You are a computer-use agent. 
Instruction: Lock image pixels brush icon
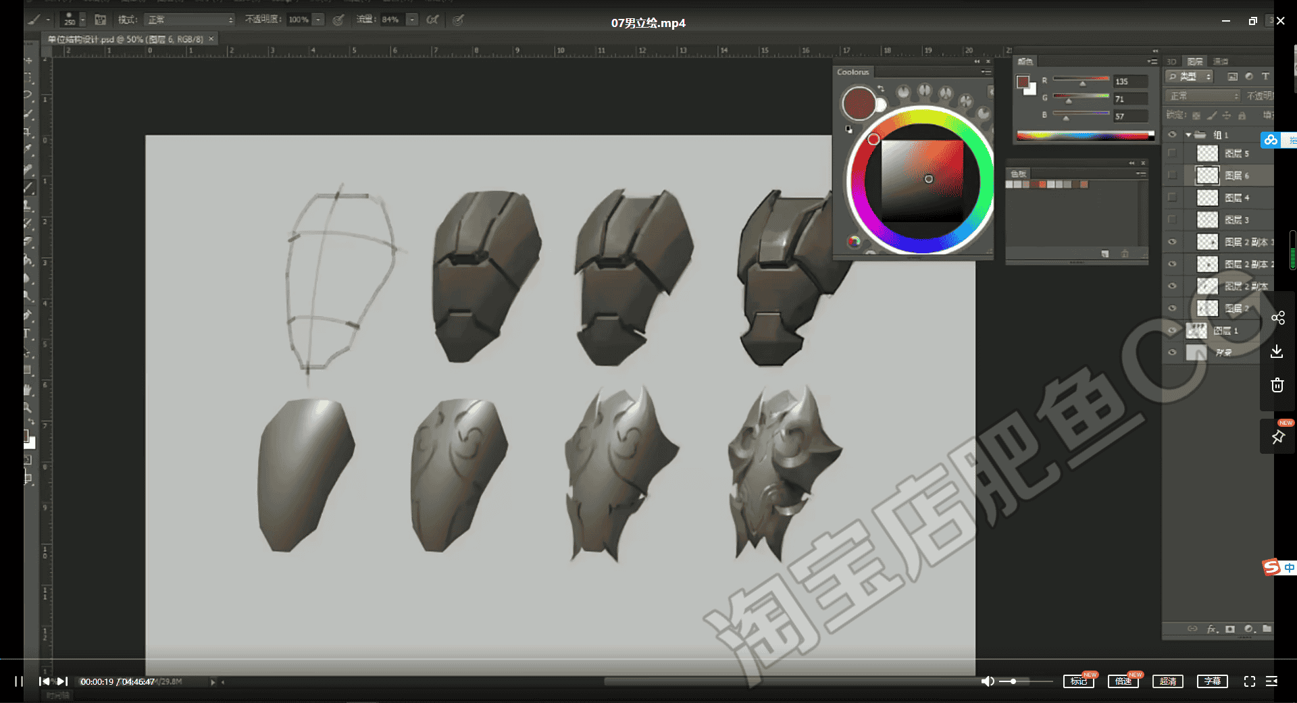point(1212,115)
